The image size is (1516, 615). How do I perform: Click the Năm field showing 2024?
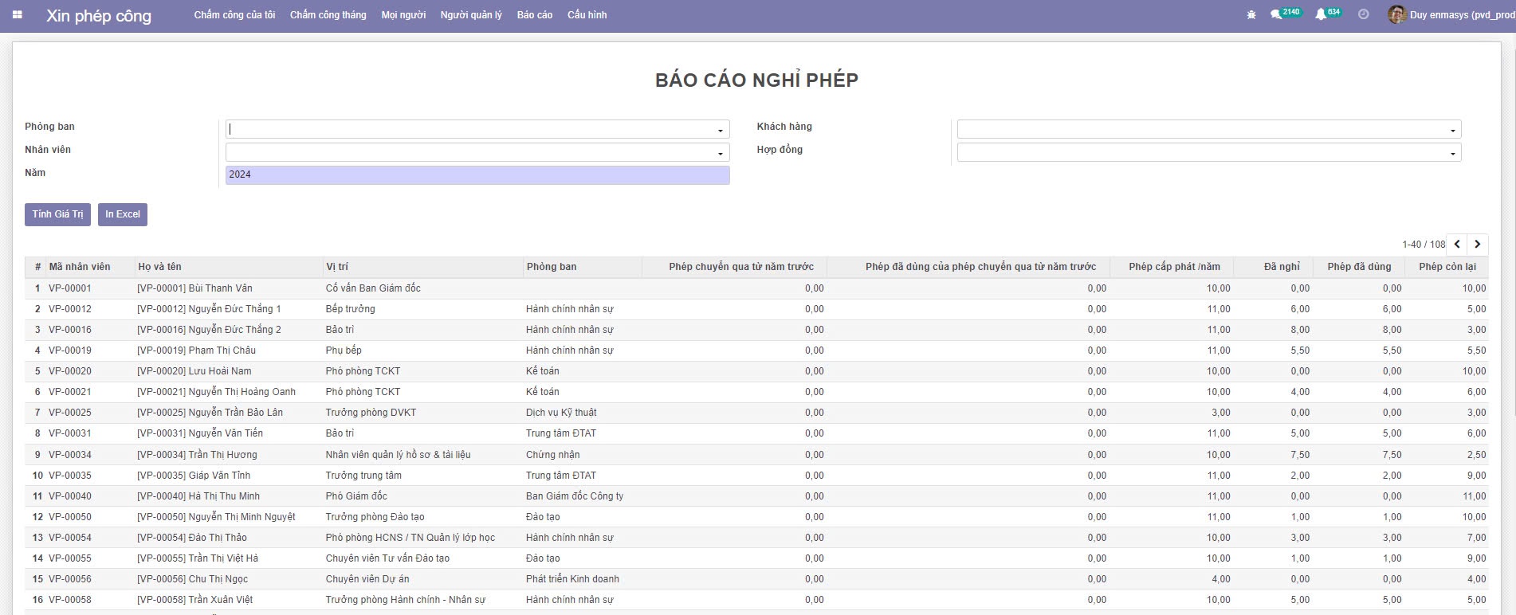click(x=477, y=174)
